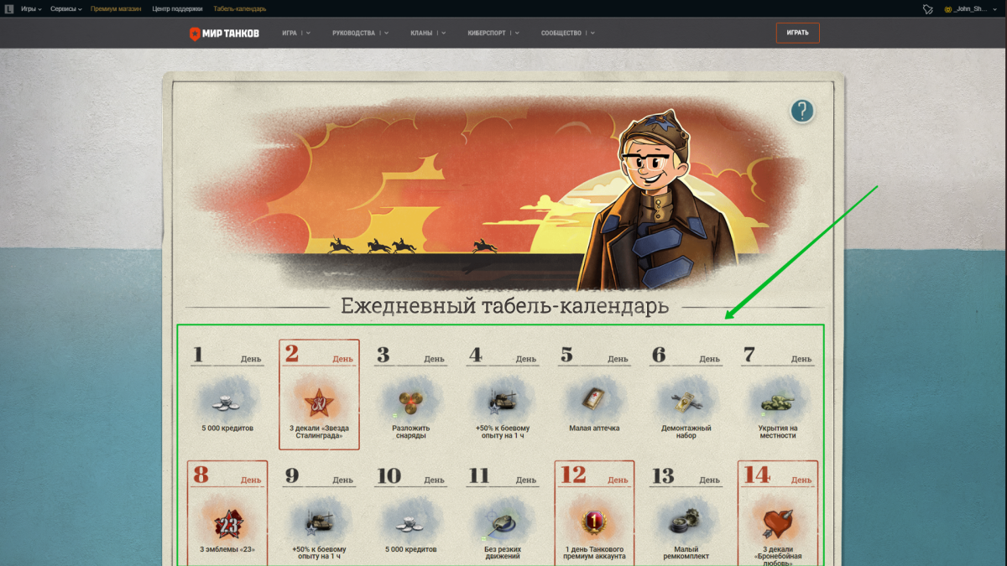The image size is (1007, 566).
Task: Select day 10 credits coin icon
Action: (x=410, y=523)
